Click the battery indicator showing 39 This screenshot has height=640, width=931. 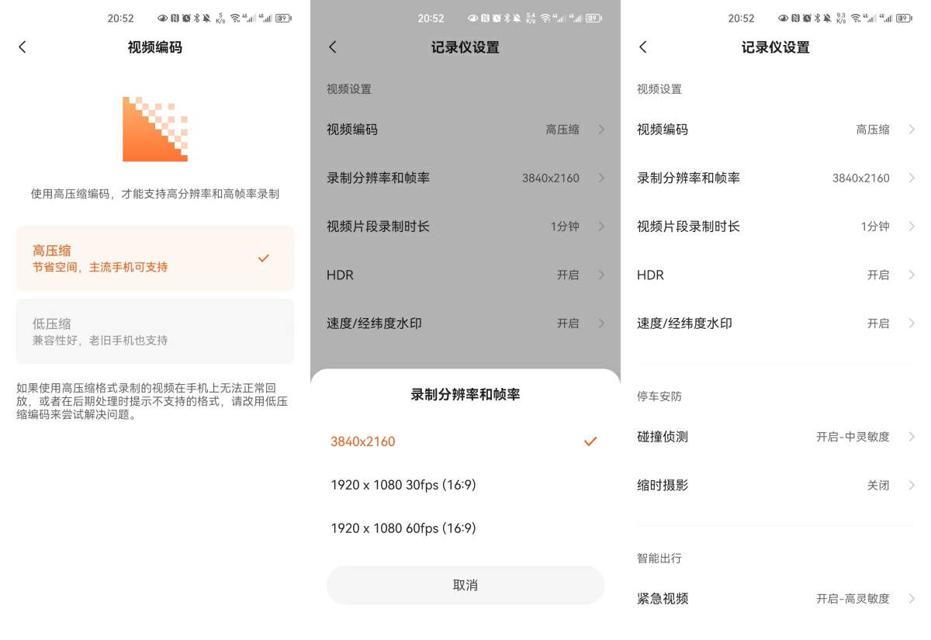click(x=282, y=18)
